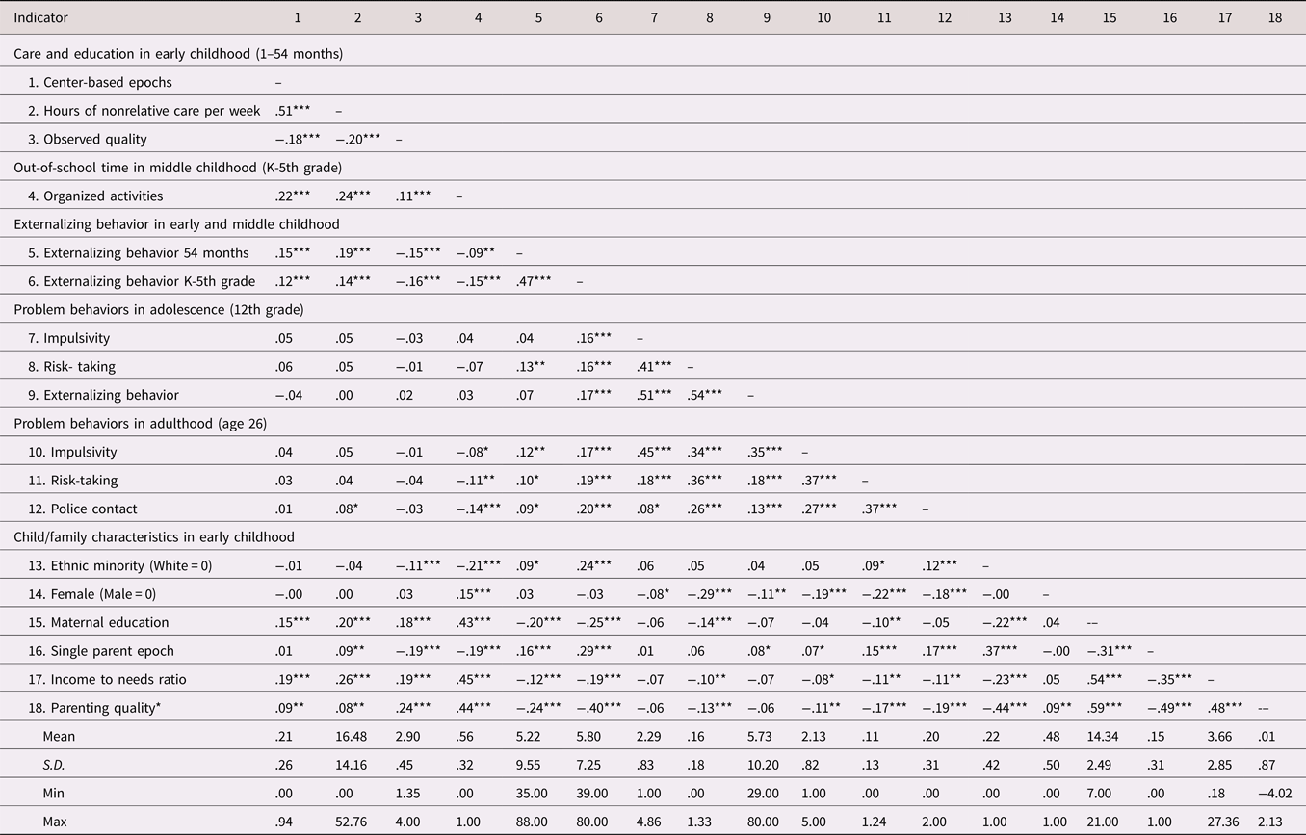
Task: Click the "Care and education in early childhood" heading
Action: point(178,54)
